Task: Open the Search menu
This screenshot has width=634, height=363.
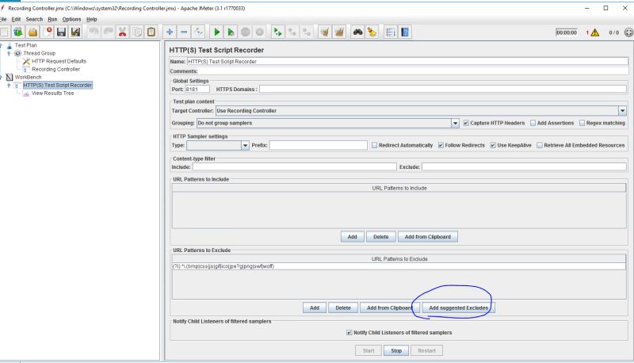Action: click(x=34, y=19)
